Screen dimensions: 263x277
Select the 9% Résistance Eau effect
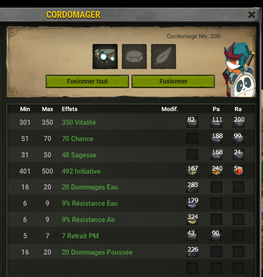coord(90,203)
